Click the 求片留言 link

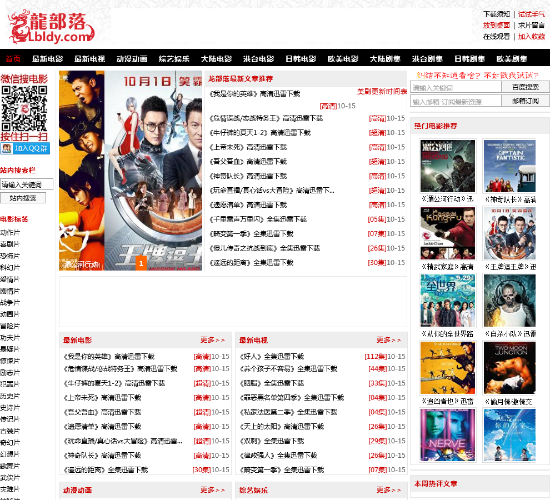[x=532, y=25]
